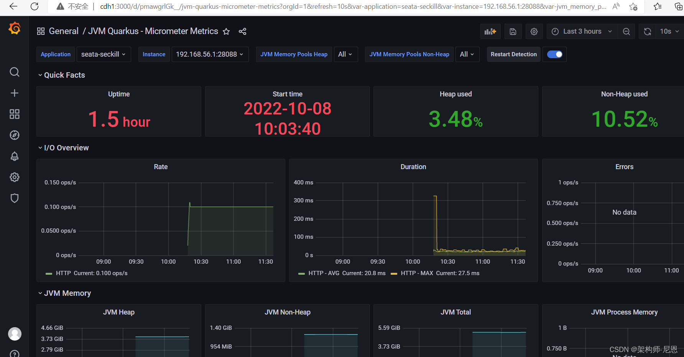The image size is (684, 357).
Task: Click the read aloud icon in address bar
Action: [x=616, y=7]
